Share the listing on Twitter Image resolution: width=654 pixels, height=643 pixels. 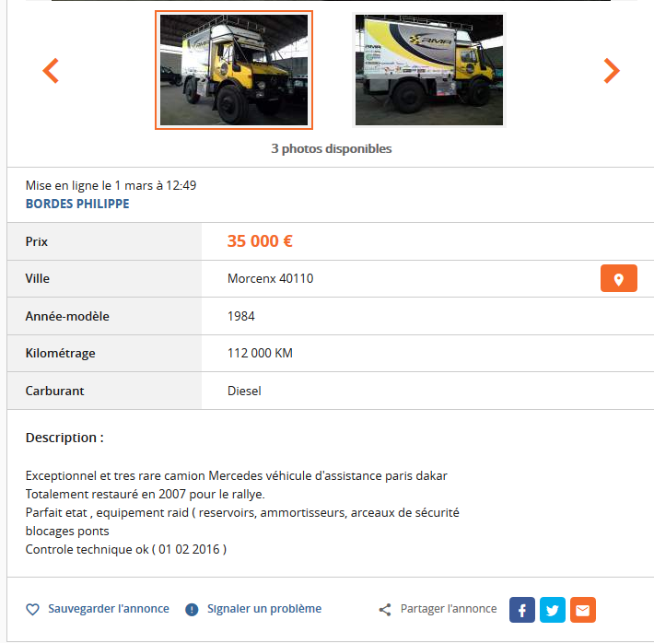(553, 610)
